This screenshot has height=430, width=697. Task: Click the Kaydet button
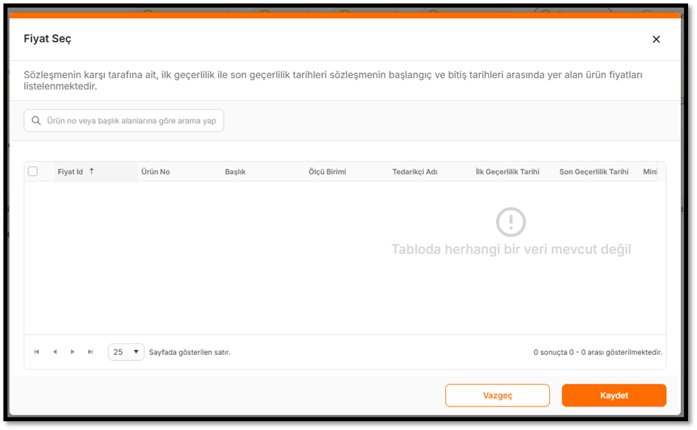[x=614, y=395]
